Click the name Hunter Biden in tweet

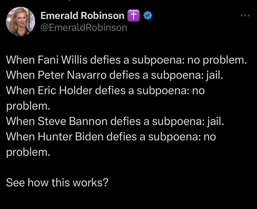pos(71,137)
